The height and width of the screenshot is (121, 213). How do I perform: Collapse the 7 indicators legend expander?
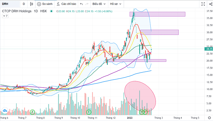point(5,16)
